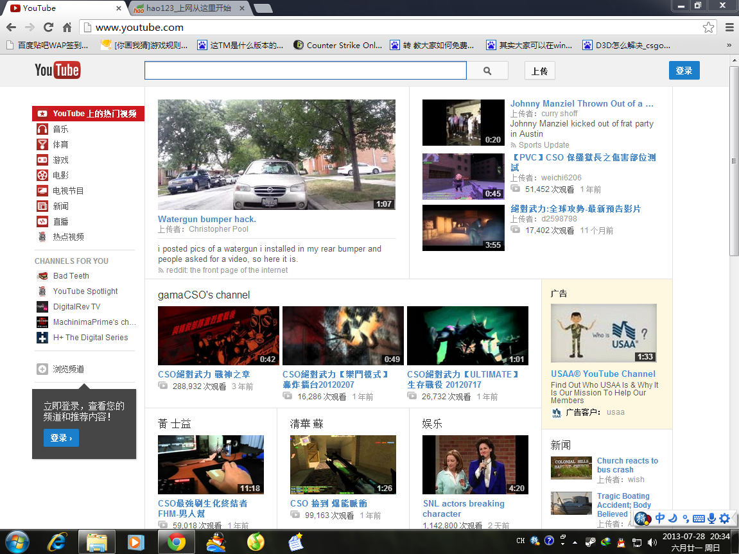739x554 pixels.
Task: Play the CSO絕對武力 戰神之章 thumbnail
Action: [219, 336]
